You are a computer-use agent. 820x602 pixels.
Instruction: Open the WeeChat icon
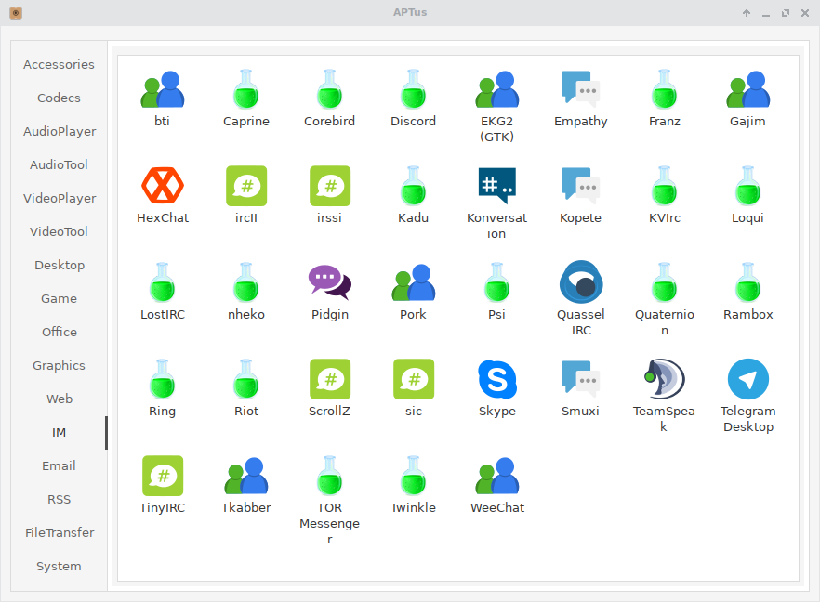pyautogui.click(x=496, y=476)
